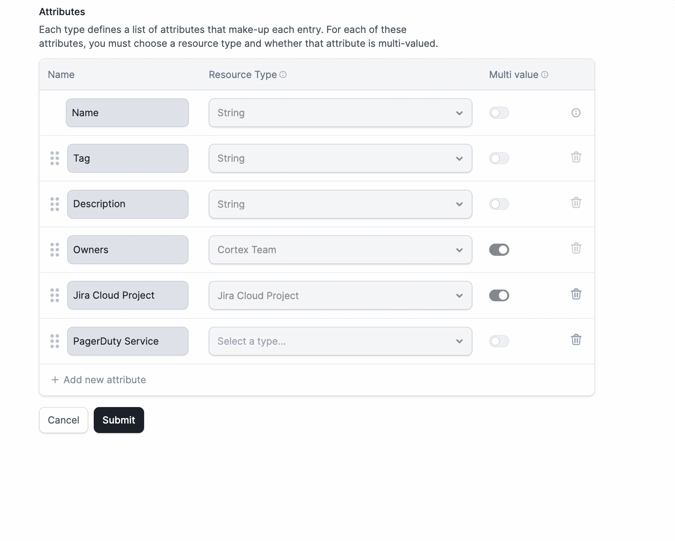Click info icon beside Multi value header
Screen dimensions: 675x541
pyautogui.click(x=545, y=75)
